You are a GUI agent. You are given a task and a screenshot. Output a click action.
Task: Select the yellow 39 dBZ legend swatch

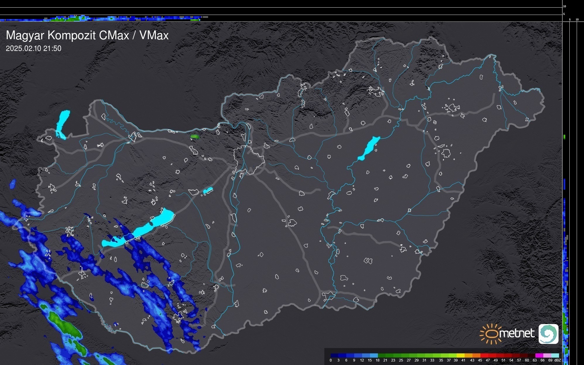[x=460, y=355]
